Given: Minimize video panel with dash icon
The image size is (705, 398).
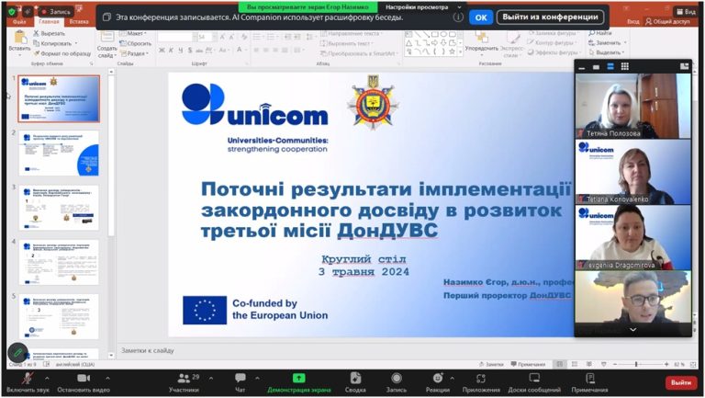Looking at the screenshot, I should [582, 67].
